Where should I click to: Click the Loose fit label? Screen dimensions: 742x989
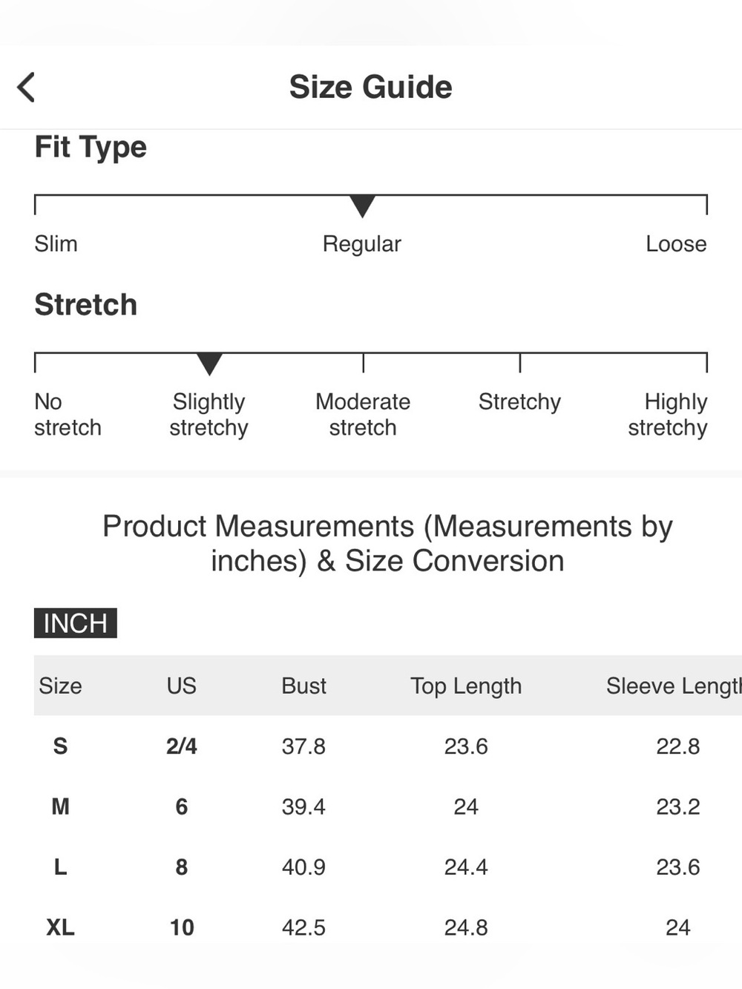coord(676,243)
